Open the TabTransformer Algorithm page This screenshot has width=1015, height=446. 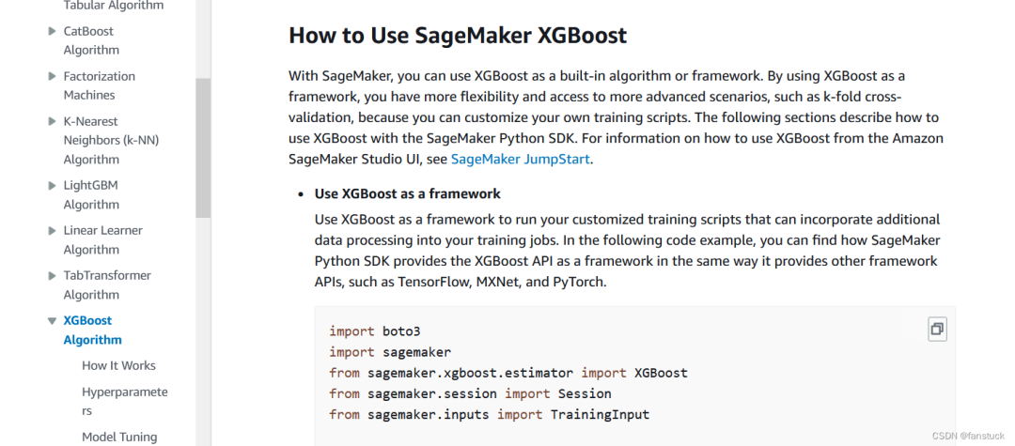click(107, 285)
